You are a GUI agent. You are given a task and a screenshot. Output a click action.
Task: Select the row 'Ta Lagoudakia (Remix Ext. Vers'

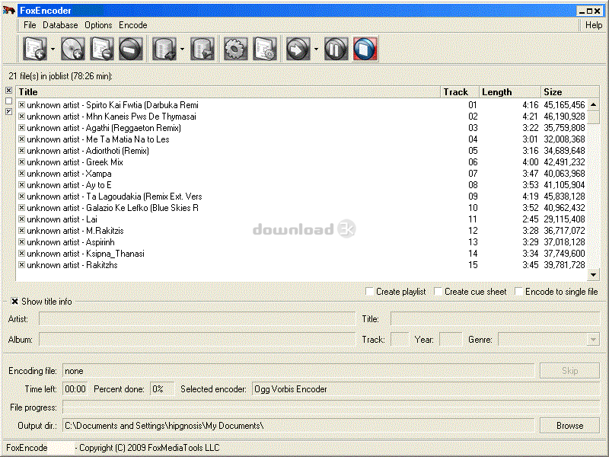click(301, 197)
